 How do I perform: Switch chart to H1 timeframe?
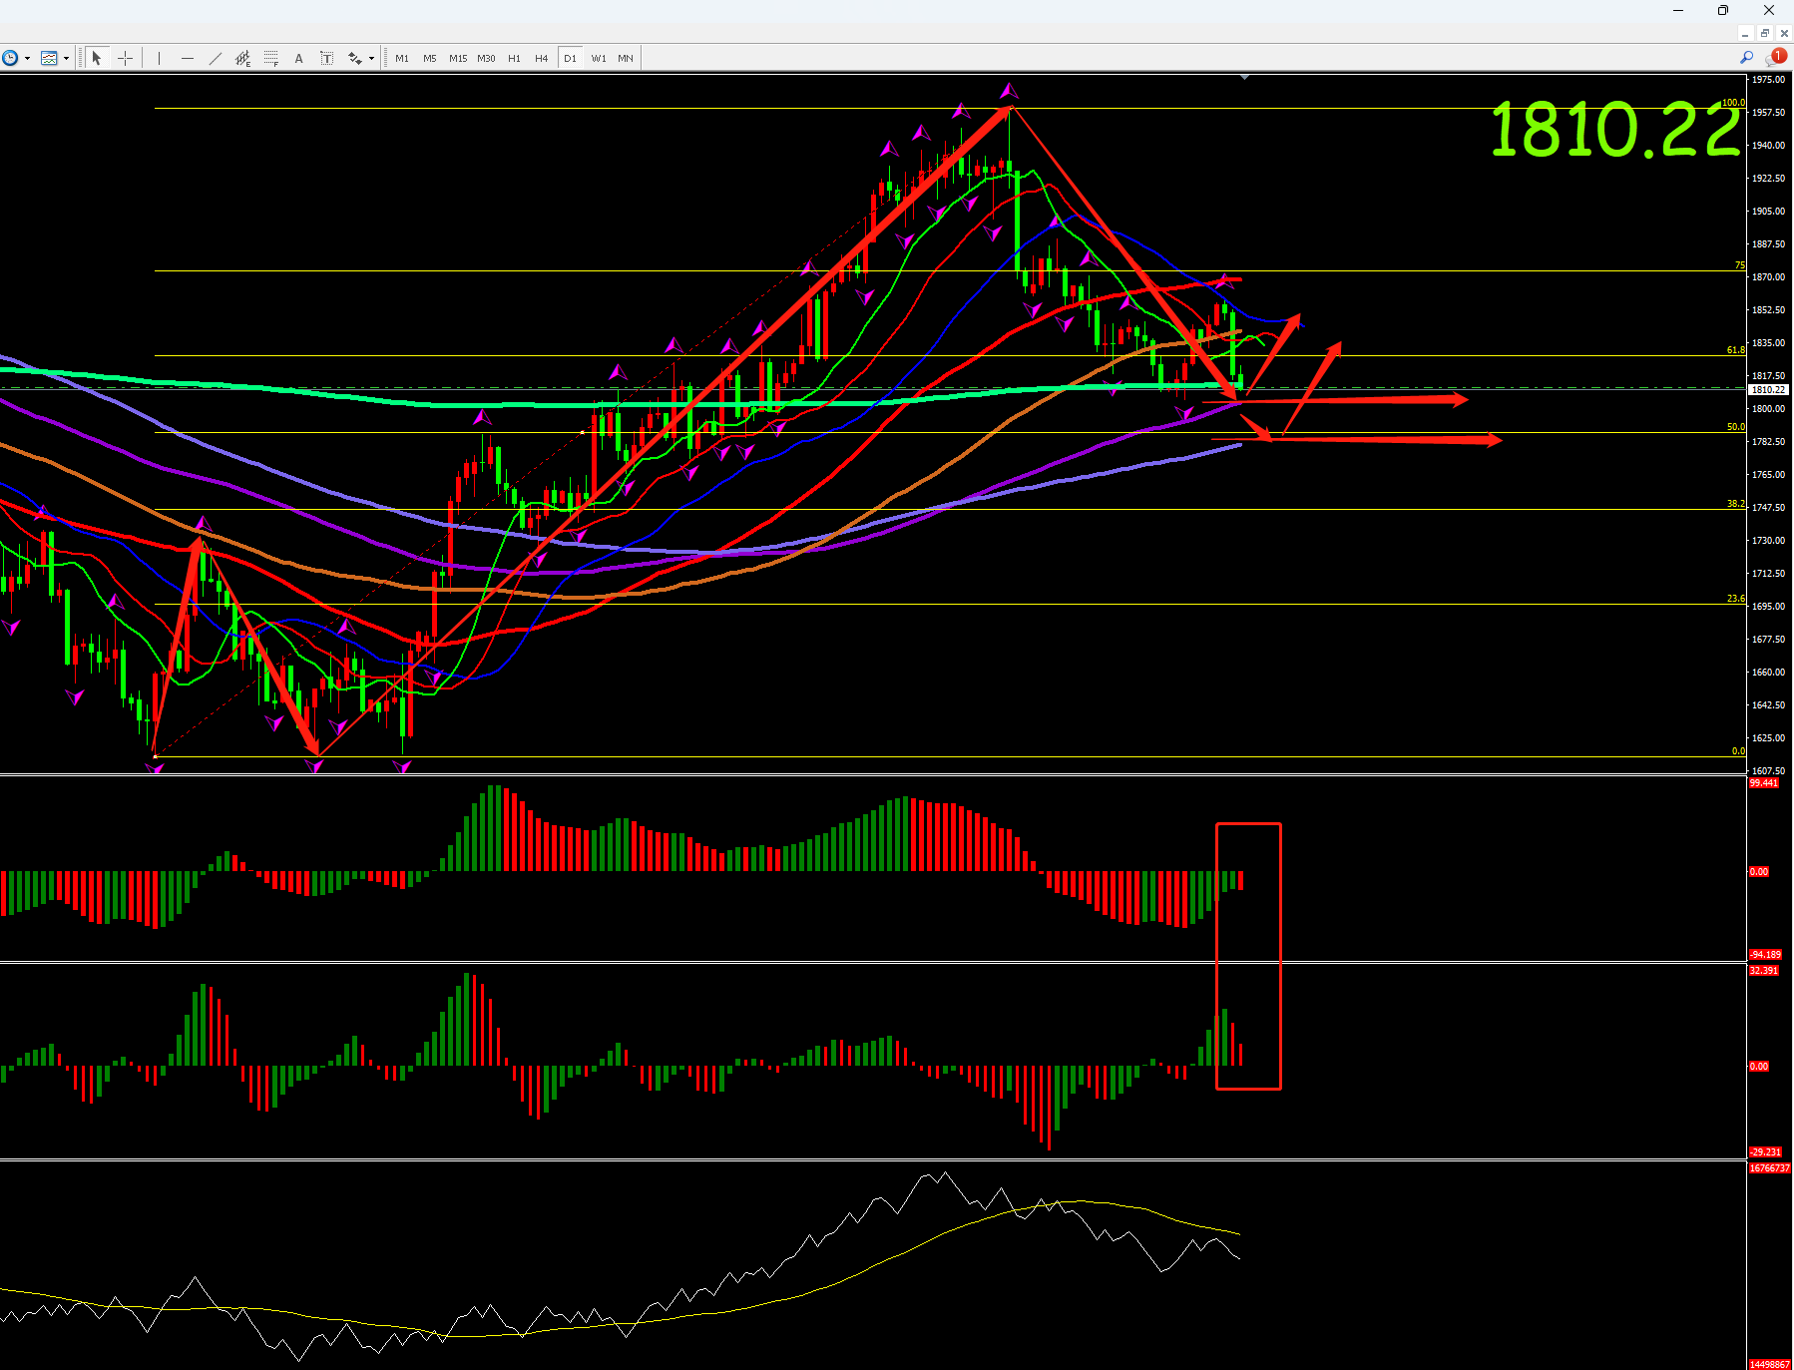click(x=514, y=58)
